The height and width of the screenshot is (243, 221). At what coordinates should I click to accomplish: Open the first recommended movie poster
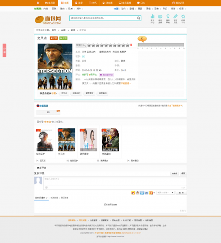45,140
